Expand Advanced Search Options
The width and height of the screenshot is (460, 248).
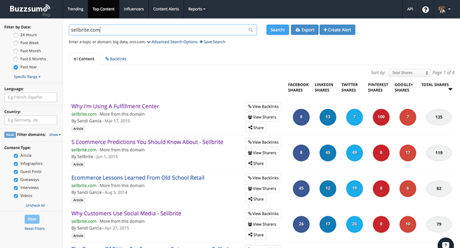[172, 42]
